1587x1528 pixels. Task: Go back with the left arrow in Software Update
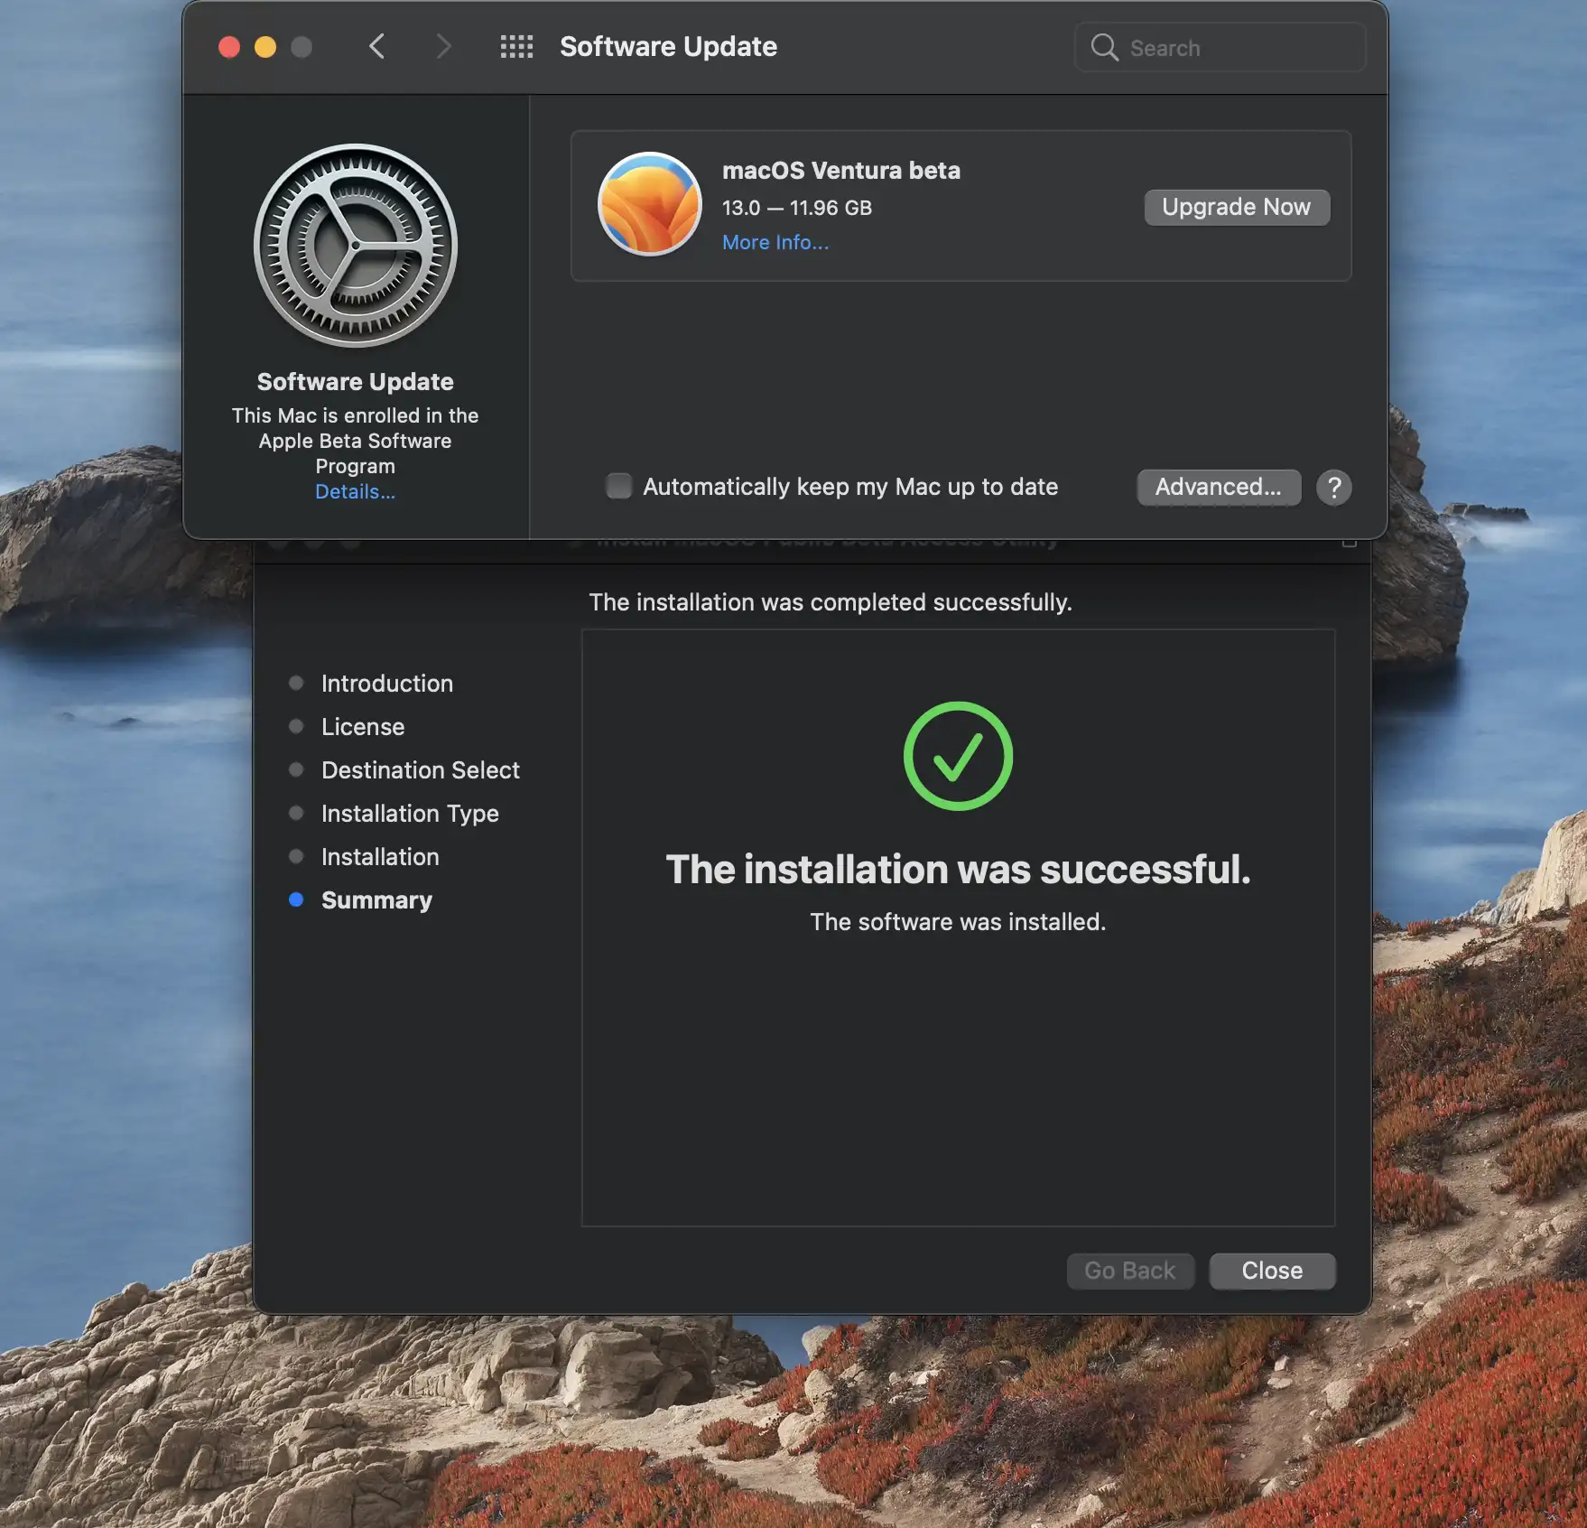[377, 47]
